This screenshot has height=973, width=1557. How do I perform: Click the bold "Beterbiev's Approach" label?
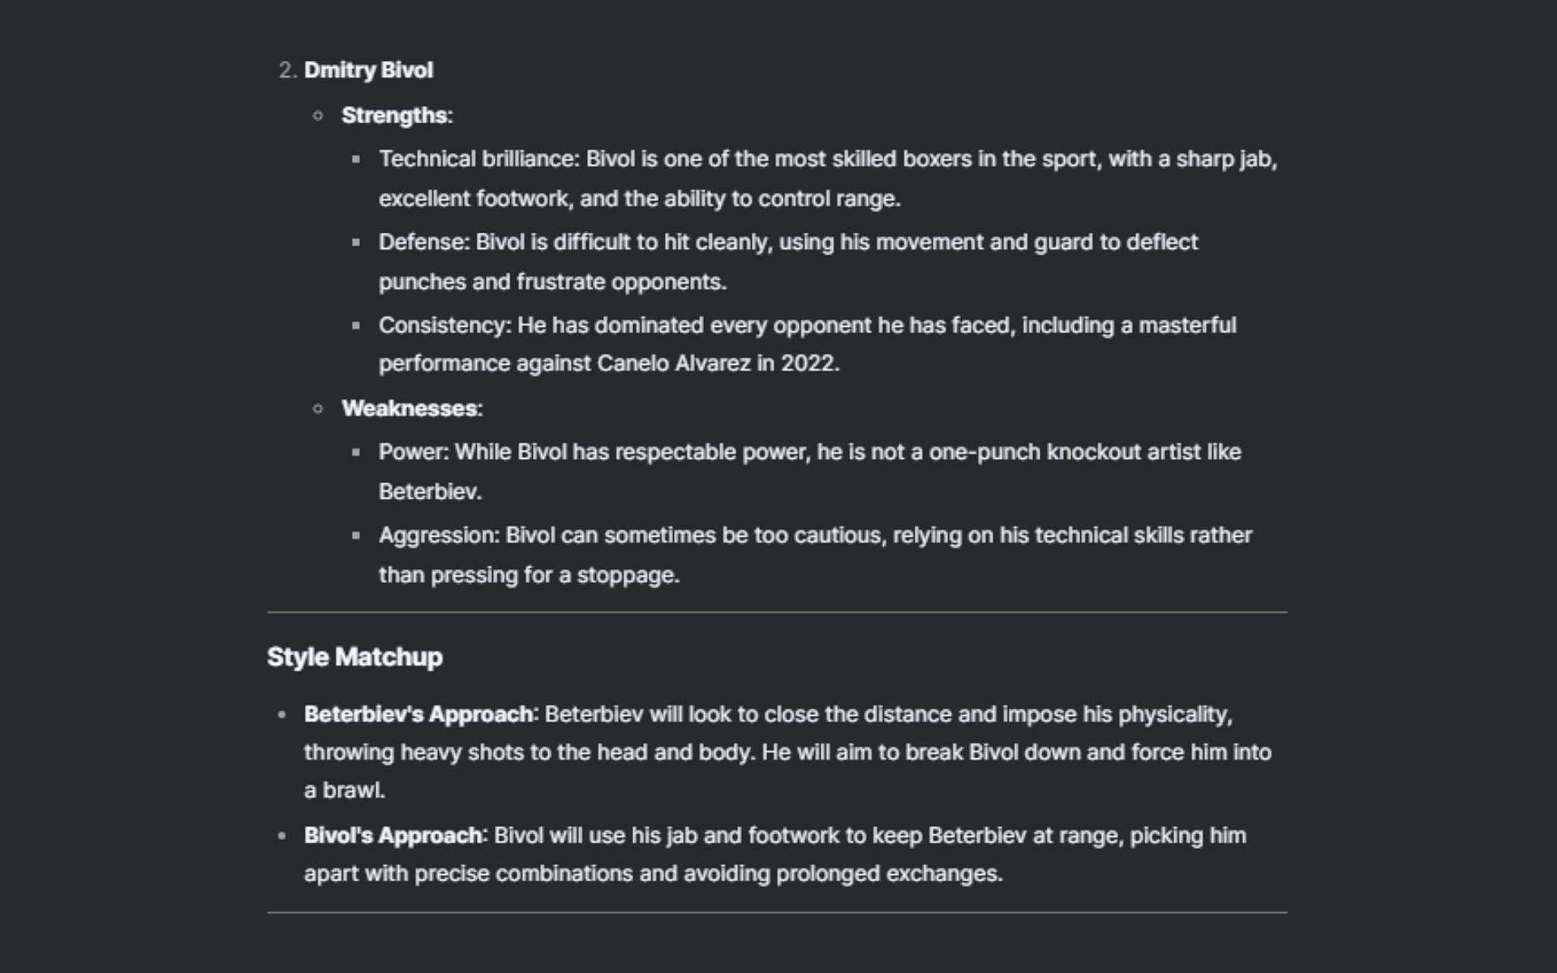[x=418, y=714]
